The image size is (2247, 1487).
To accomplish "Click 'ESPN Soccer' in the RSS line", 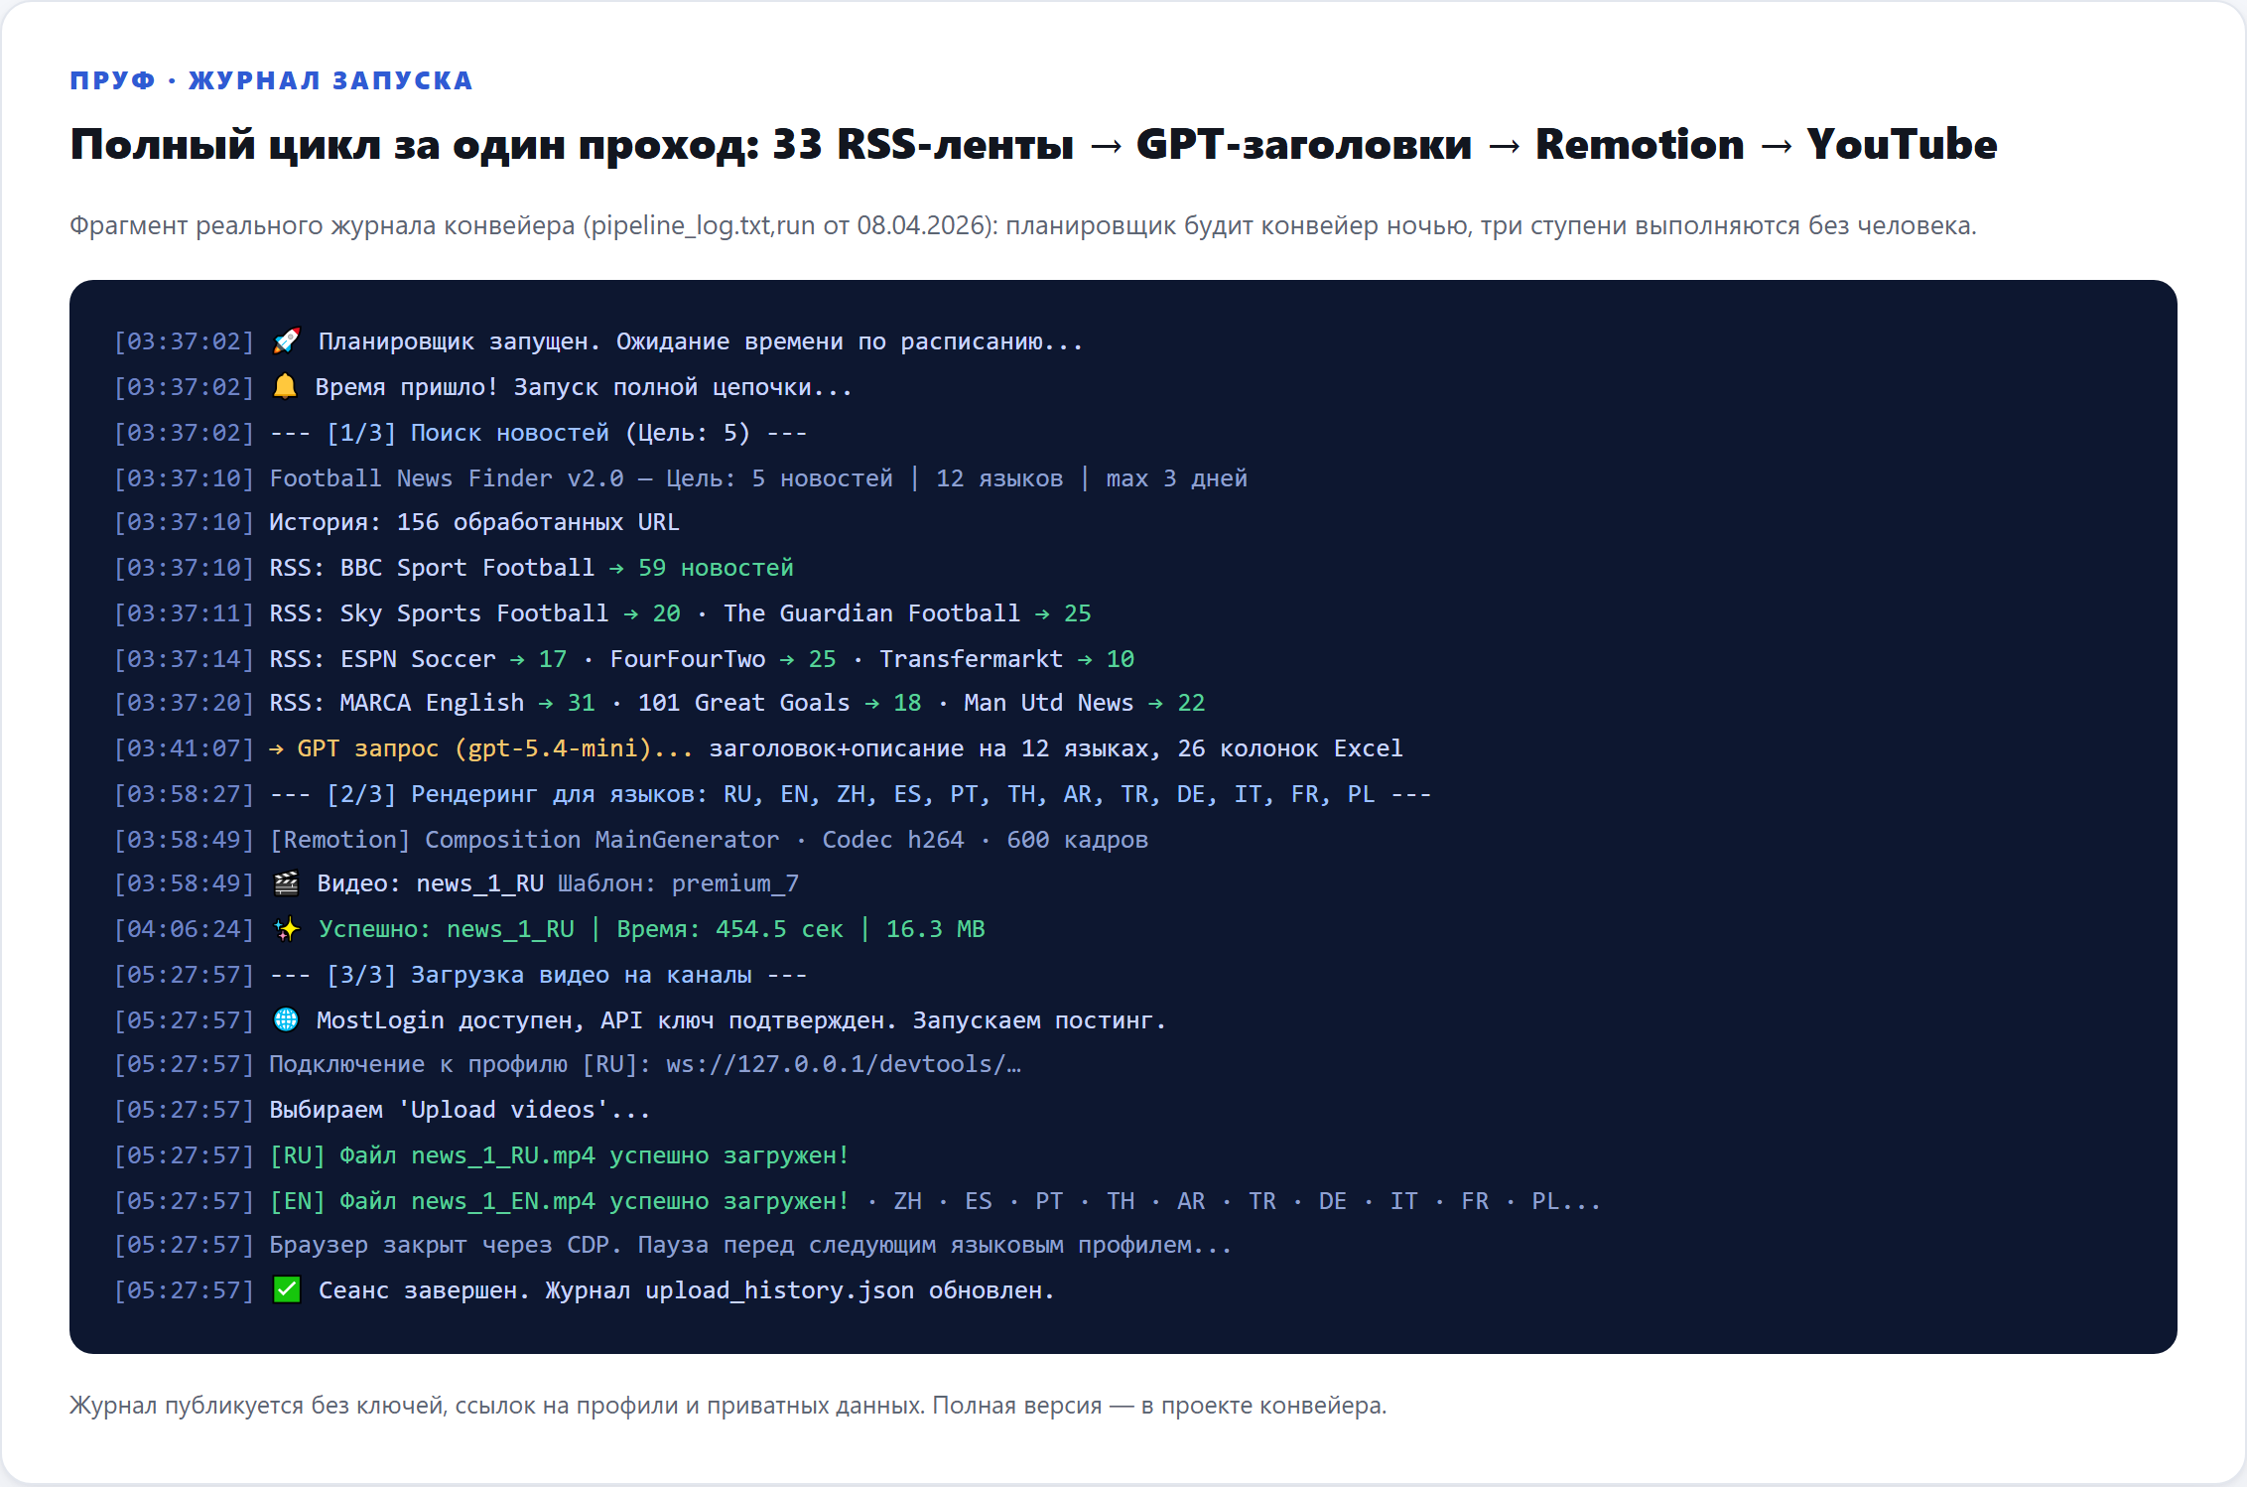I will click(418, 659).
